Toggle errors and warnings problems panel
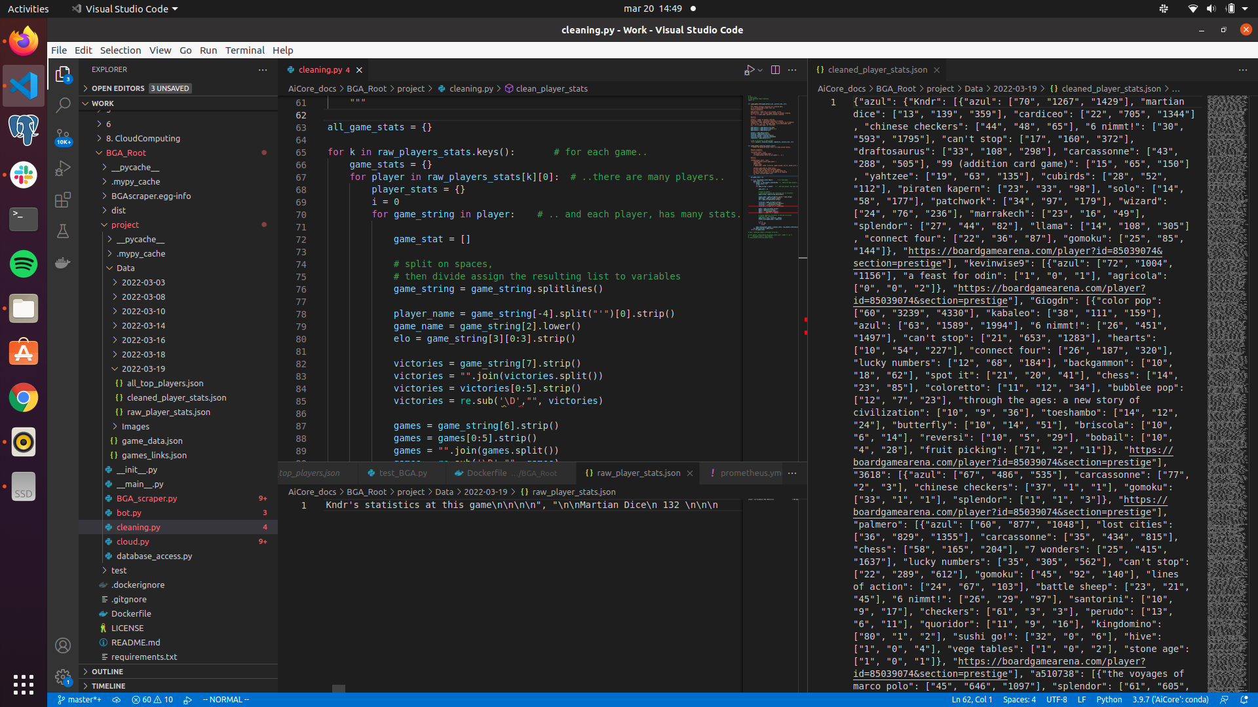The width and height of the screenshot is (1258, 707). [x=152, y=699]
